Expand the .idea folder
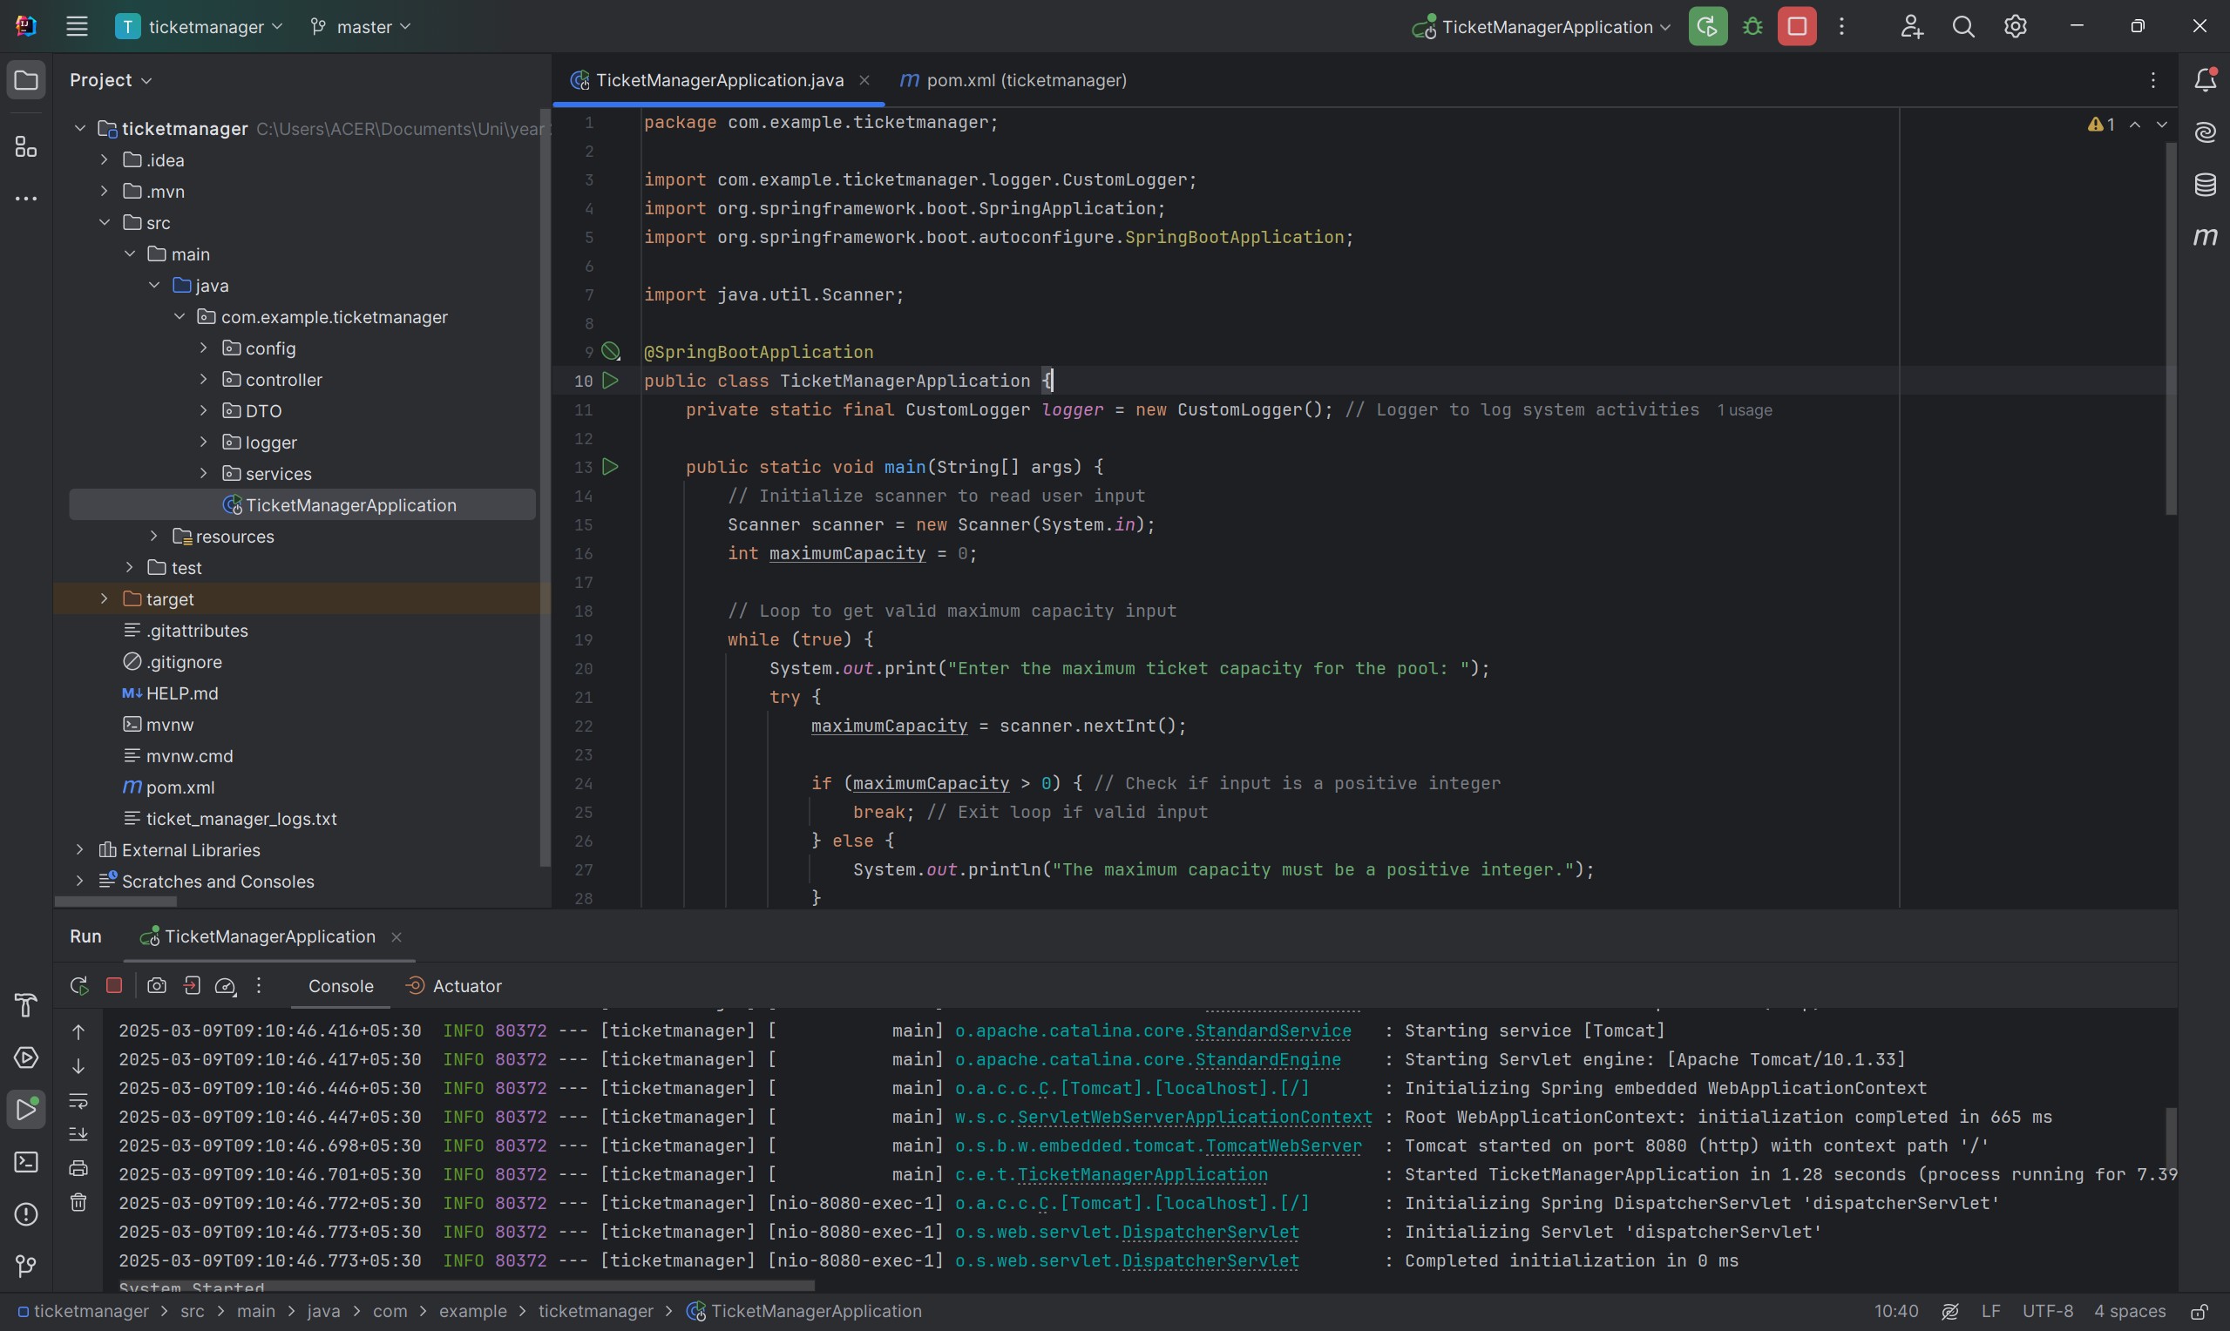Image resolution: width=2230 pixels, height=1331 pixels. pyautogui.click(x=104, y=159)
